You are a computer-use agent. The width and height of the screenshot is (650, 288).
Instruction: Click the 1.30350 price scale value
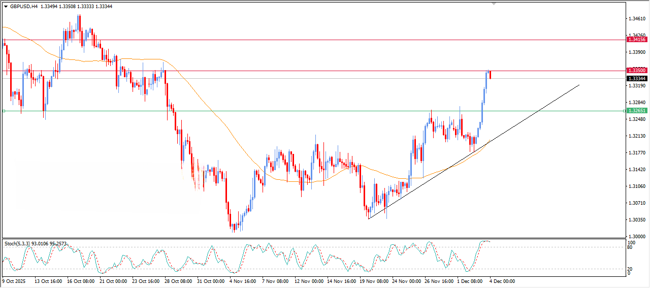coord(637,220)
